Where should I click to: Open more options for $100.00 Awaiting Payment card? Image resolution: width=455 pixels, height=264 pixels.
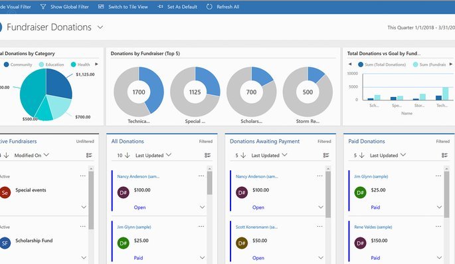(x=319, y=176)
